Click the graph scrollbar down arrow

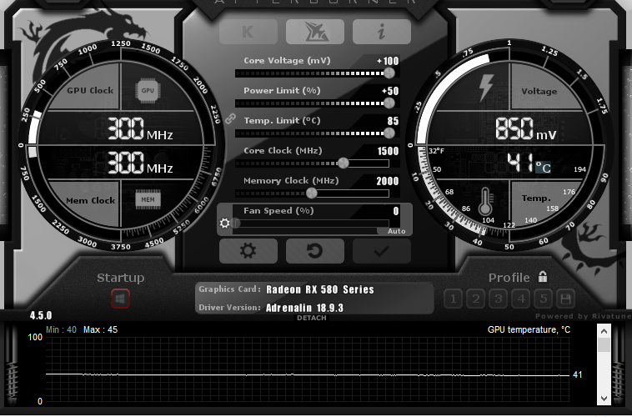pyautogui.click(x=604, y=398)
